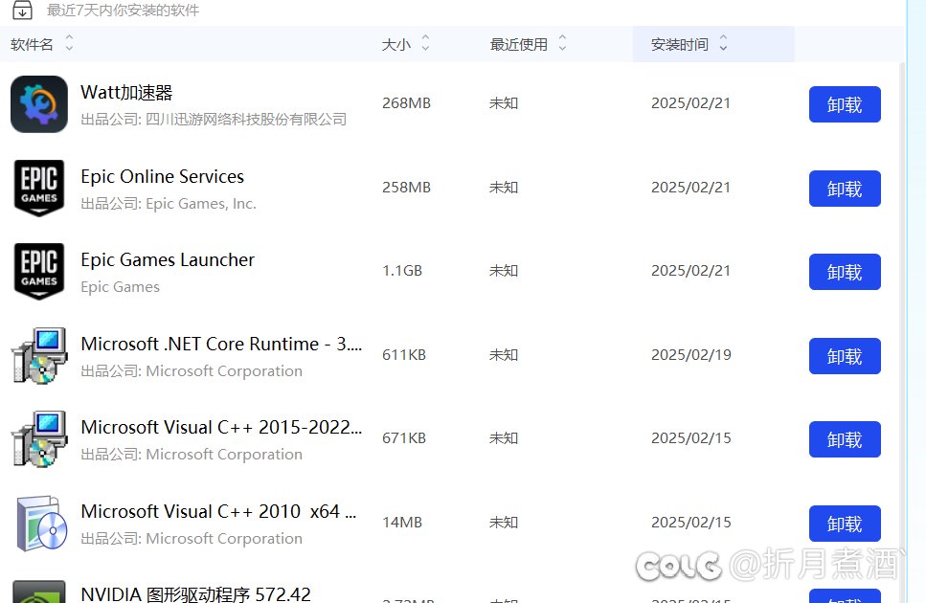Select Microsoft .NET Core Runtime name
The height and width of the screenshot is (603, 926).
tap(221, 344)
